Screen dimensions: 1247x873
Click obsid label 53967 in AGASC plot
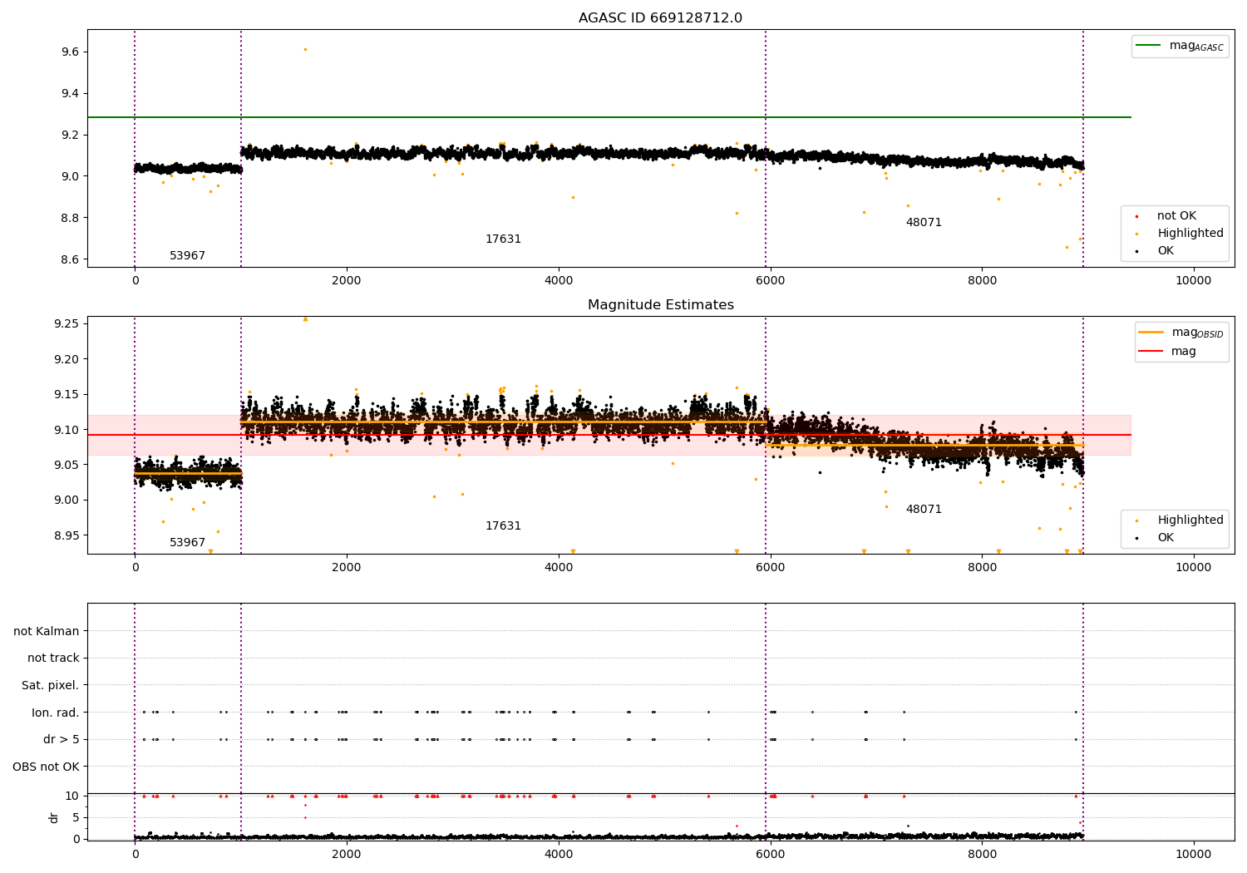pyautogui.click(x=187, y=256)
